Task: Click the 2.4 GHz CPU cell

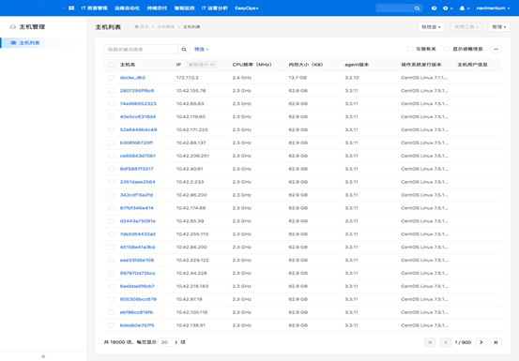Action: (x=241, y=78)
